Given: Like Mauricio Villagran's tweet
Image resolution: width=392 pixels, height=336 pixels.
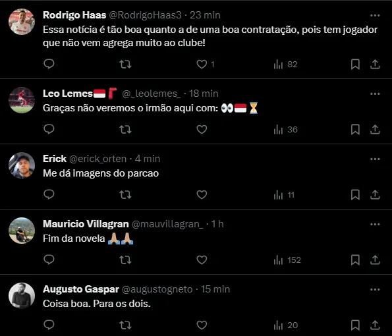Looking at the screenshot, I should tap(202, 260).
